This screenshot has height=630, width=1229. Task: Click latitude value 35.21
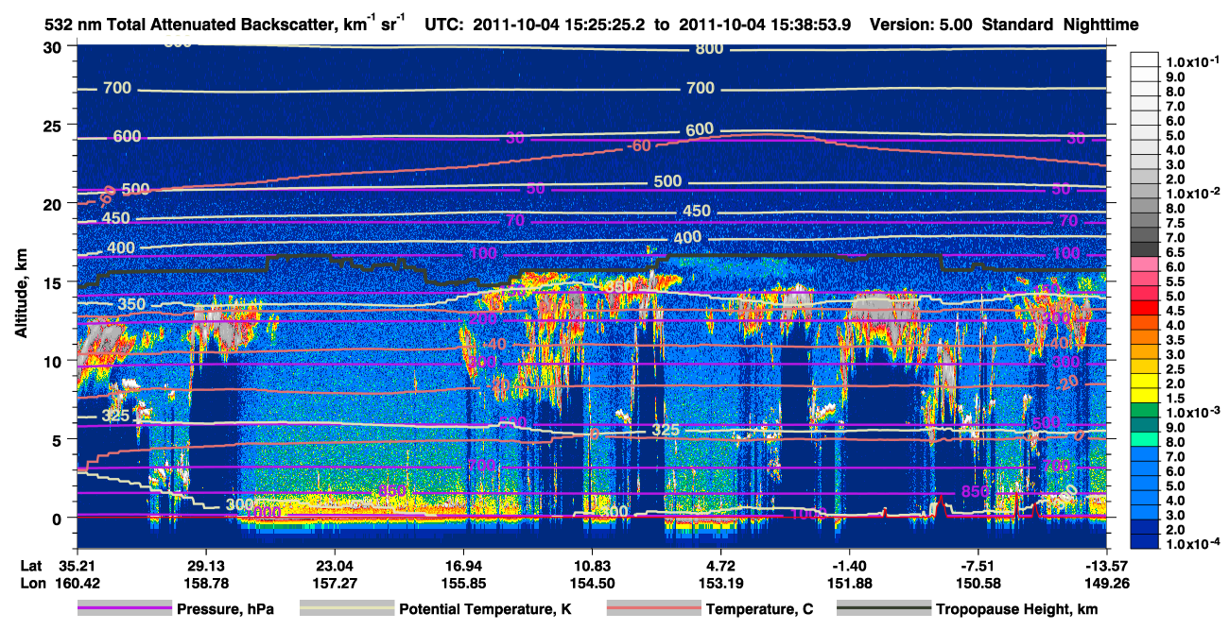(78, 566)
